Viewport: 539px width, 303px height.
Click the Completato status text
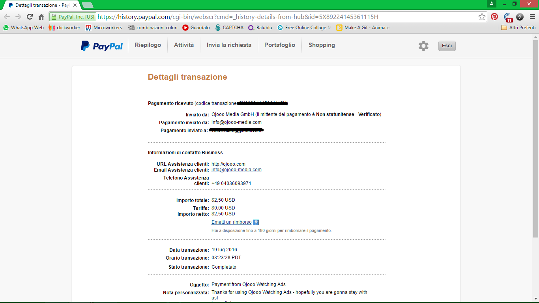[224, 267]
